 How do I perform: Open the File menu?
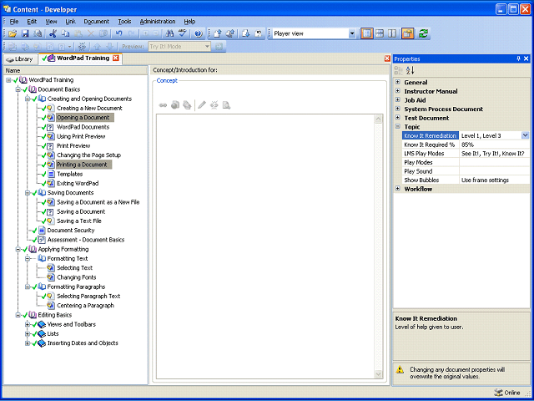14,22
